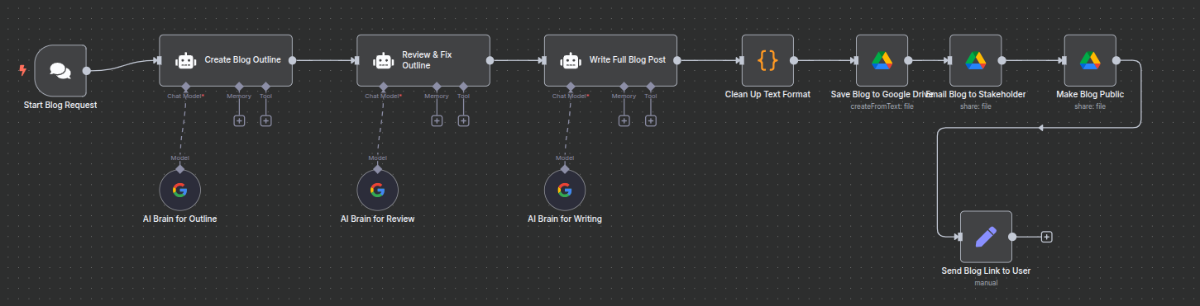Add Memory to Write Full Blog Post node
Viewport: 1200px width, 306px height.
click(x=624, y=120)
